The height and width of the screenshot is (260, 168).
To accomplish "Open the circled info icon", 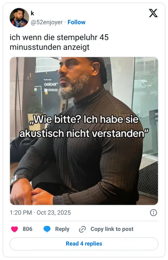I will 153,213.
